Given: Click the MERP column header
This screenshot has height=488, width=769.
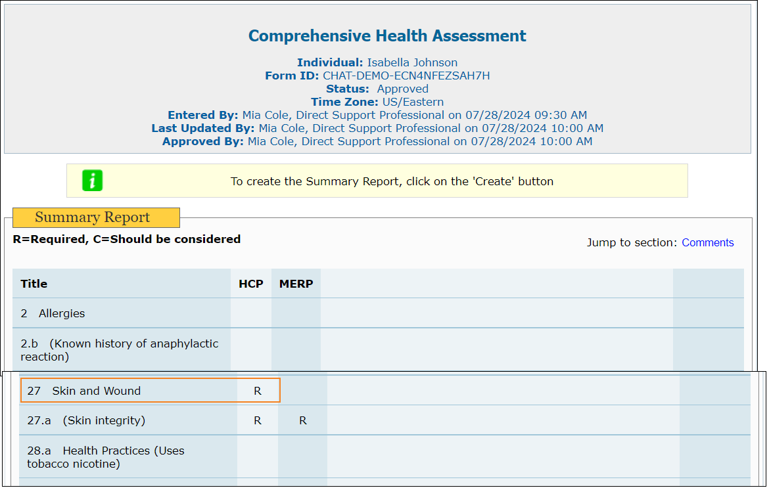Looking at the screenshot, I should pos(296,284).
